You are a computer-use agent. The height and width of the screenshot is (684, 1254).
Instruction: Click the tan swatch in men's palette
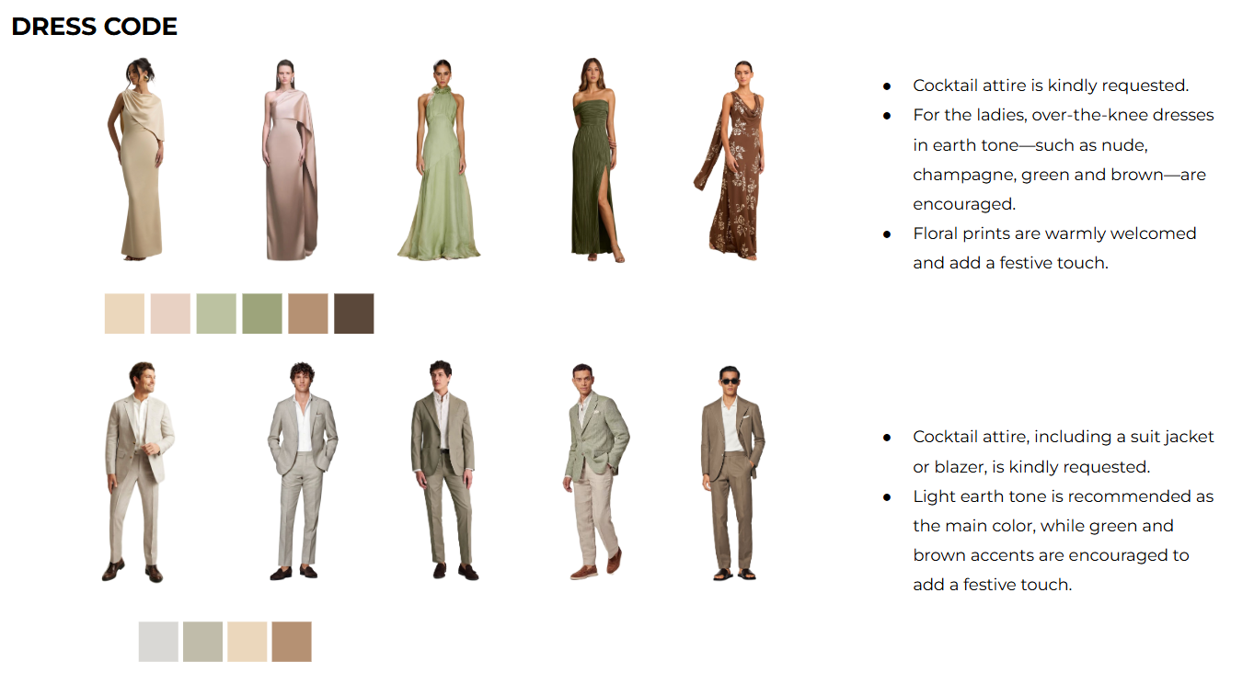292,642
